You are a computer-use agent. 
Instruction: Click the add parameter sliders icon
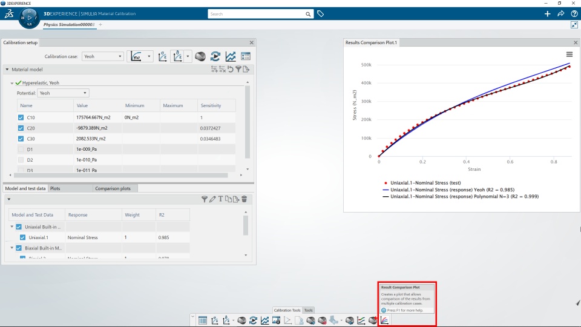[214, 69]
